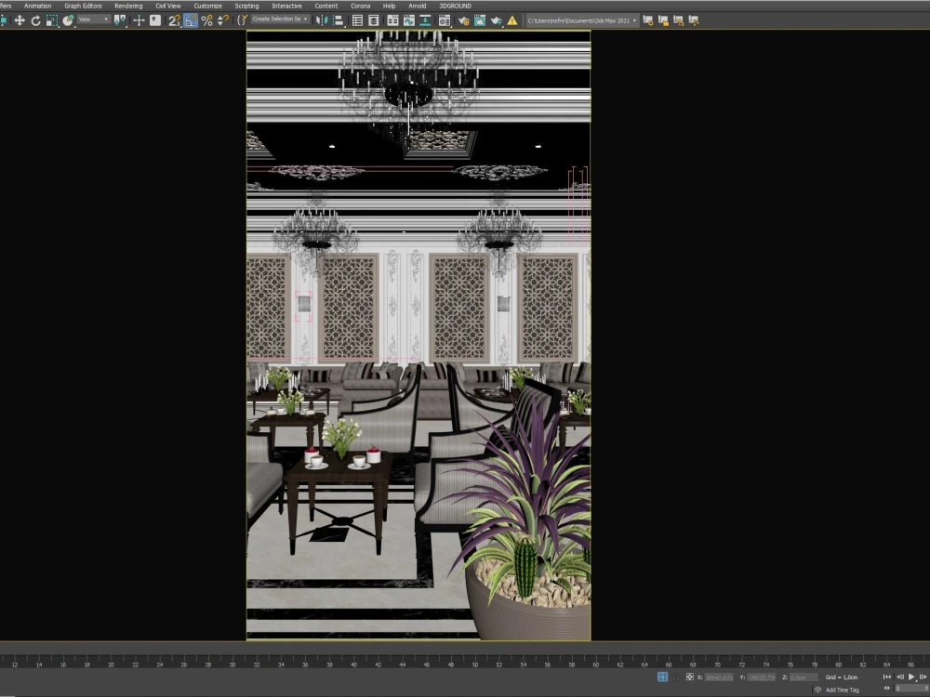Screen dimensions: 930x697
Task: Click the yellow warning triangle icon
Action: click(x=512, y=20)
